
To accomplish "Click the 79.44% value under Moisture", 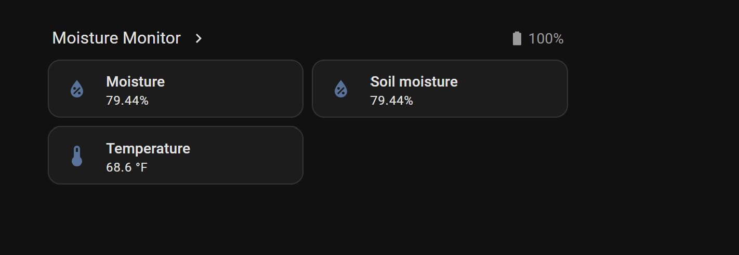I will coord(127,101).
